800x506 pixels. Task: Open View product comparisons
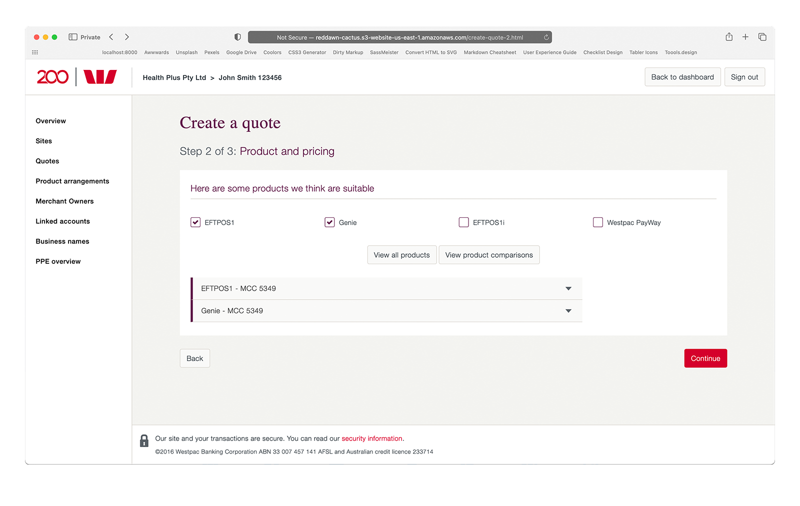click(x=489, y=255)
